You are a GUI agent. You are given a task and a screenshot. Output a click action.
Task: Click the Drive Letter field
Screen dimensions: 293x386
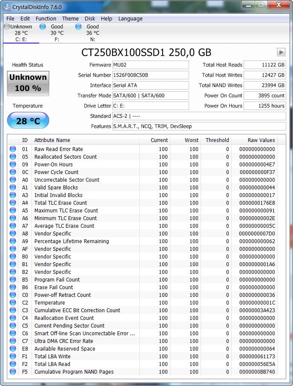(x=151, y=106)
